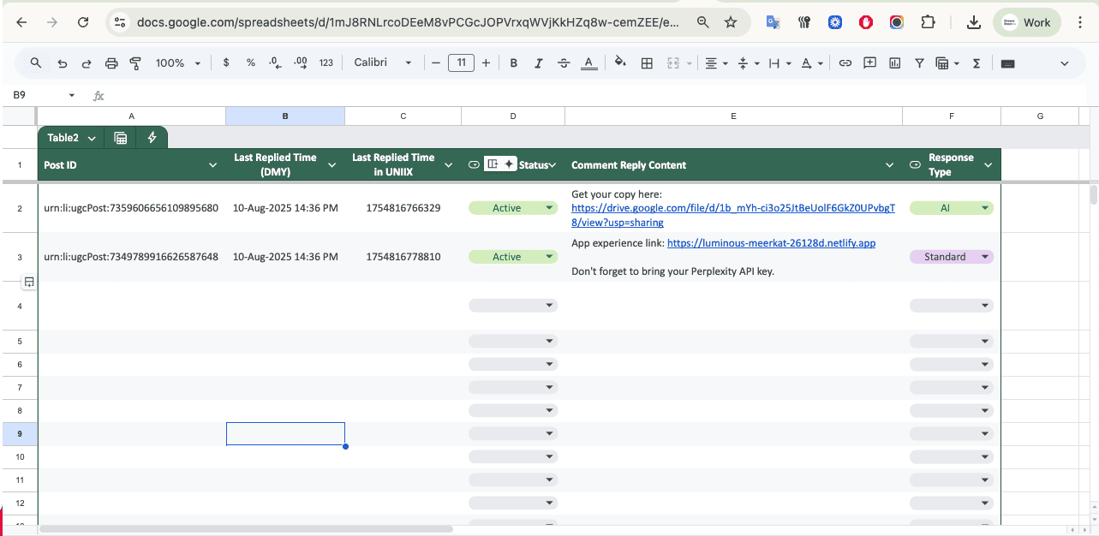Decrease decimal places
1099x536 pixels.
click(x=275, y=63)
